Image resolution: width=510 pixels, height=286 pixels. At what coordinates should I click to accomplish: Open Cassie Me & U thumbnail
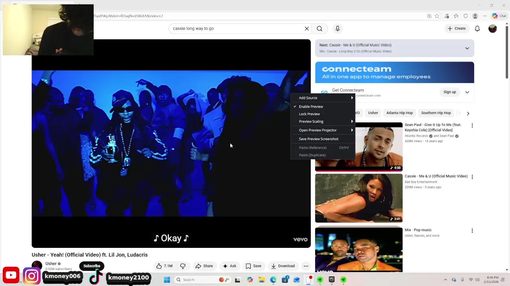coord(359,198)
